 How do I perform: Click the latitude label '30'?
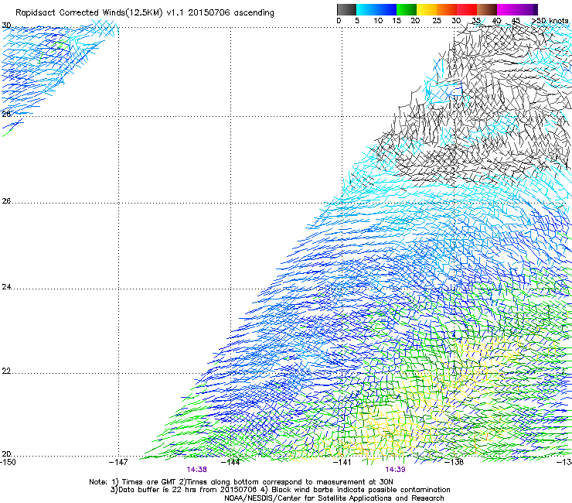pyautogui.click(x=6, y=26)
